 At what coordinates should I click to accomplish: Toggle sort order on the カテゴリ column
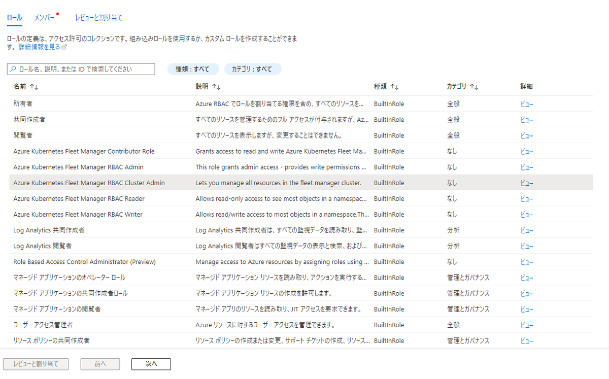click(475, 86)
